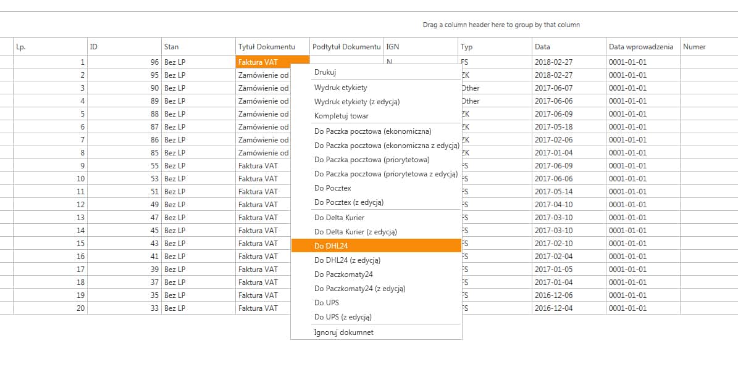Select date cell 2017-06-07

tap(569, 88)
